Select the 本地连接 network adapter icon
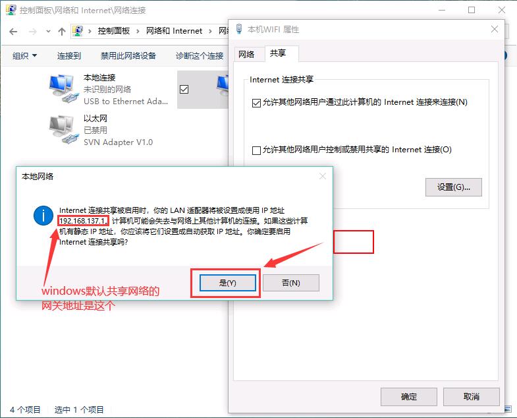Image resolution: width=517 pixels, height=418 pixels. 64,89
